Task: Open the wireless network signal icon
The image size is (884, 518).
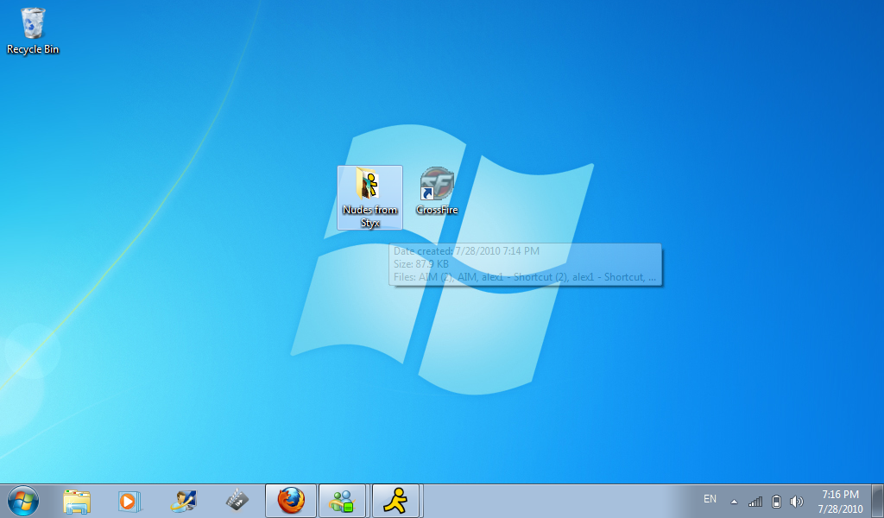Action: point(755,502)
